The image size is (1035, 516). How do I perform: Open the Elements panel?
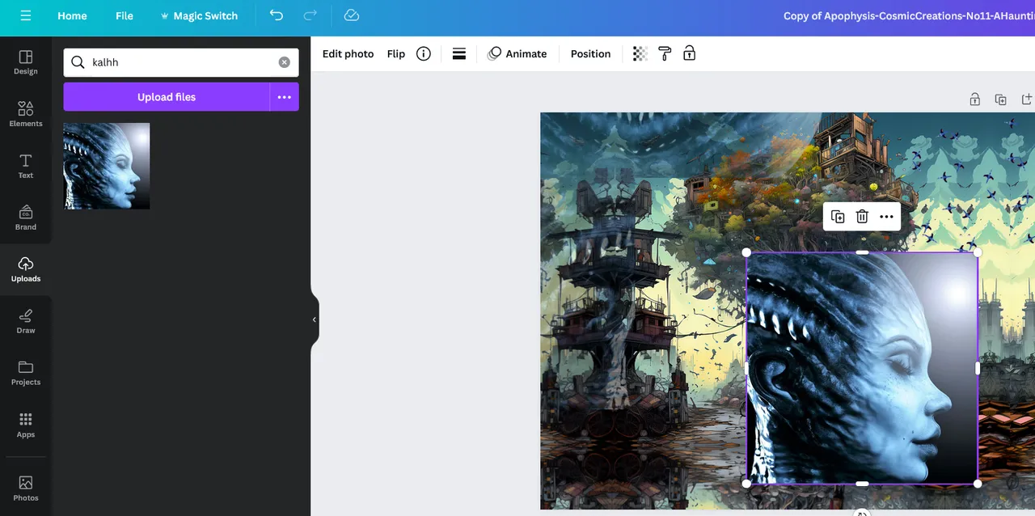(x=26, y=114)
